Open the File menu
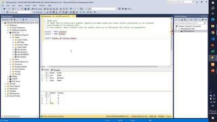This screenshot has height=122, width=217. pyautogui.click(x=3, y=5)
